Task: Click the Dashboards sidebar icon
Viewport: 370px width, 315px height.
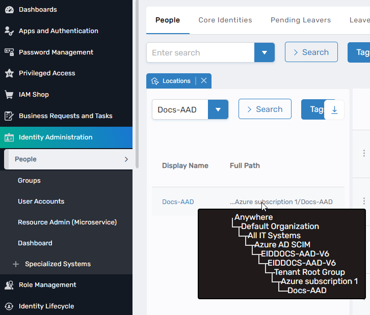Action: click(x=9, y=10)
